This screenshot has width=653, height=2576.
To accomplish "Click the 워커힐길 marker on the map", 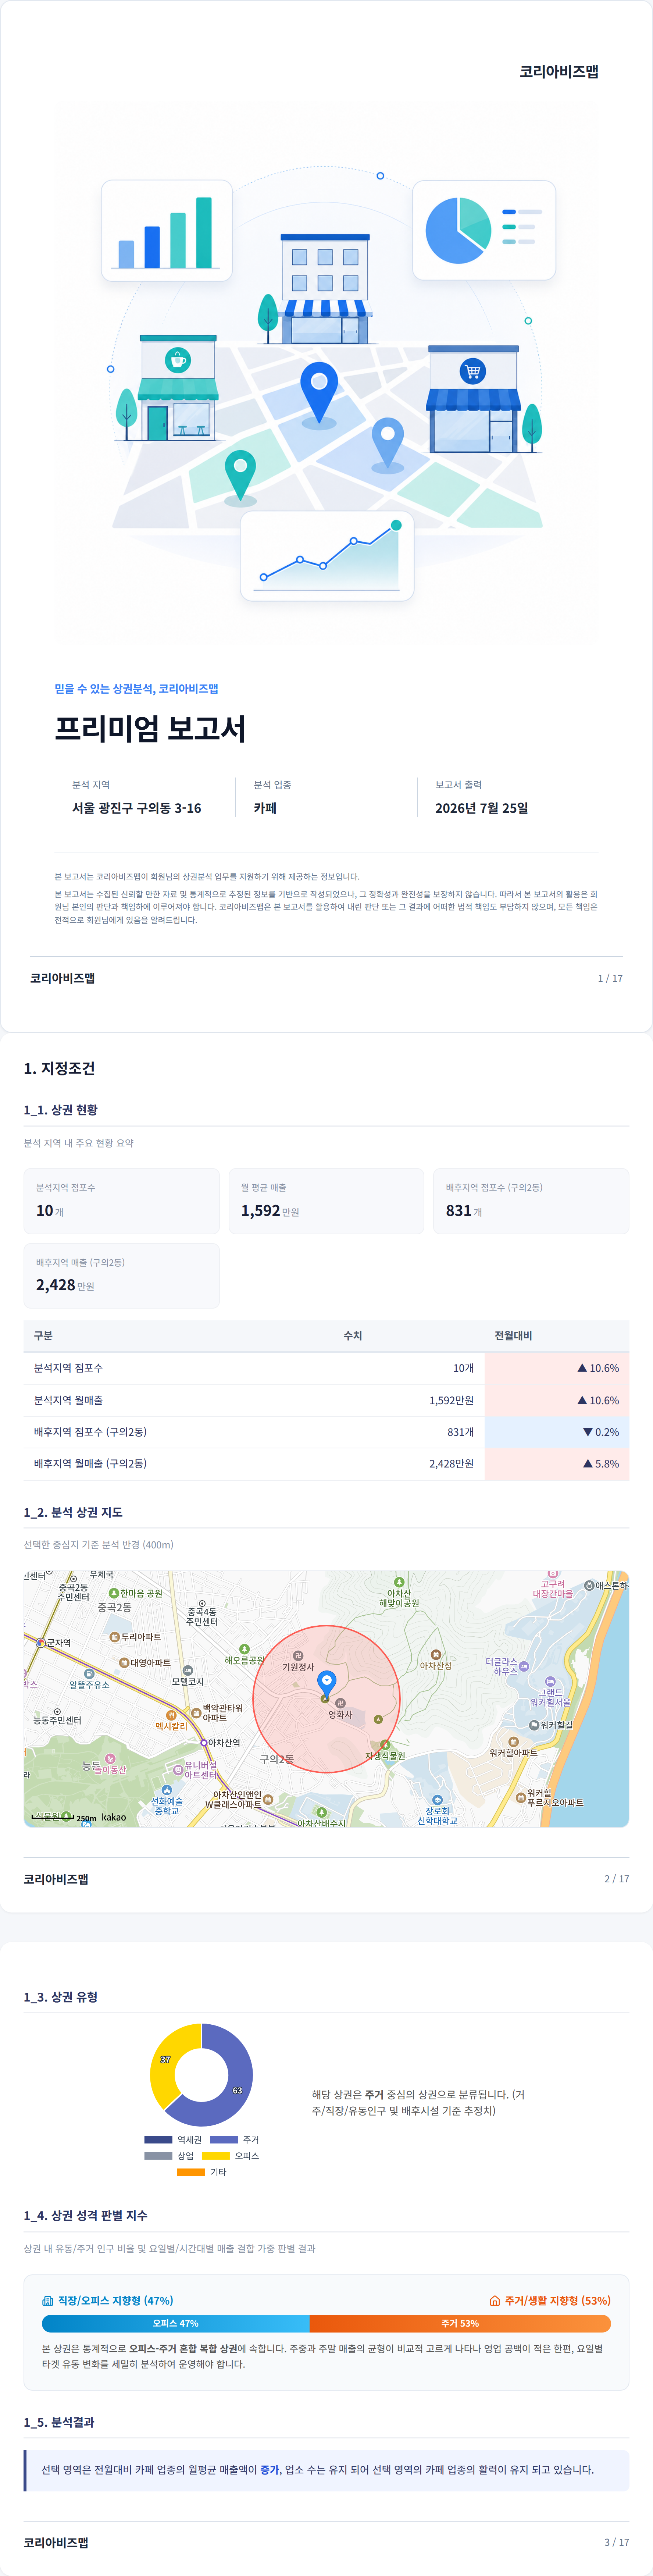I will pyautogui.click(x=534, y=1725).
